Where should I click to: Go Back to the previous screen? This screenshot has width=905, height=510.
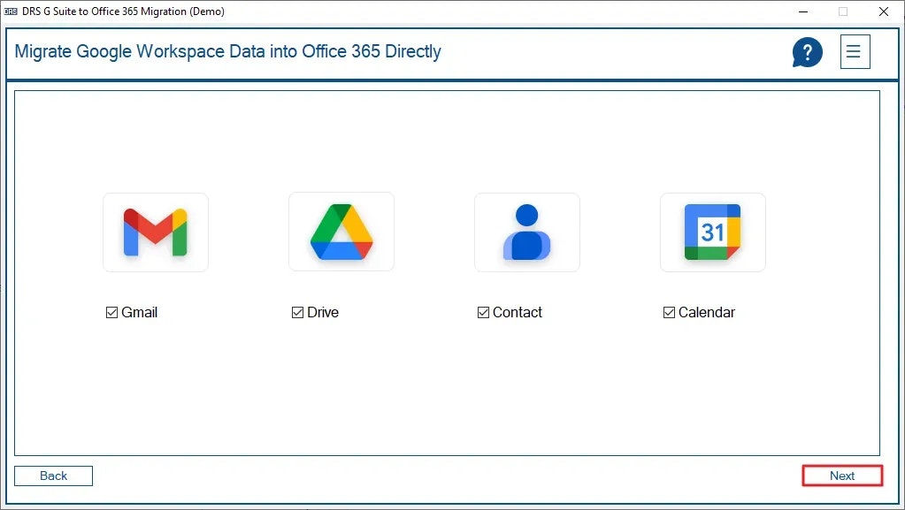[53, 476]
